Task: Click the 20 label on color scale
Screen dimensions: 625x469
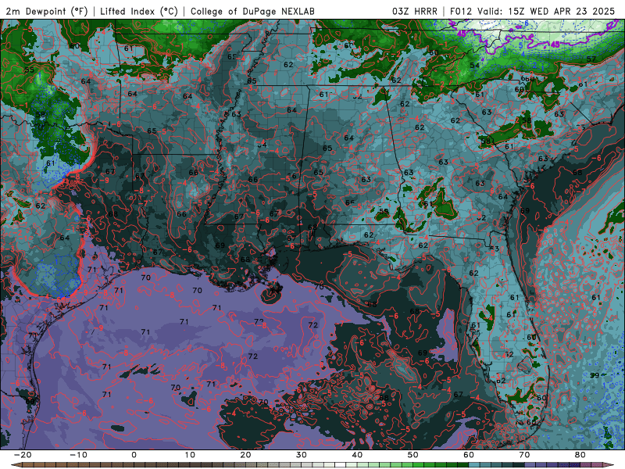Action: coord(245,455)
